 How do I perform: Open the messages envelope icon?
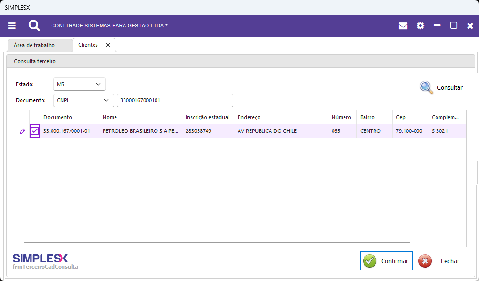point(403,26)
